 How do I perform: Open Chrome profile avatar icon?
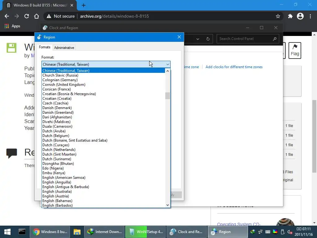300,16
